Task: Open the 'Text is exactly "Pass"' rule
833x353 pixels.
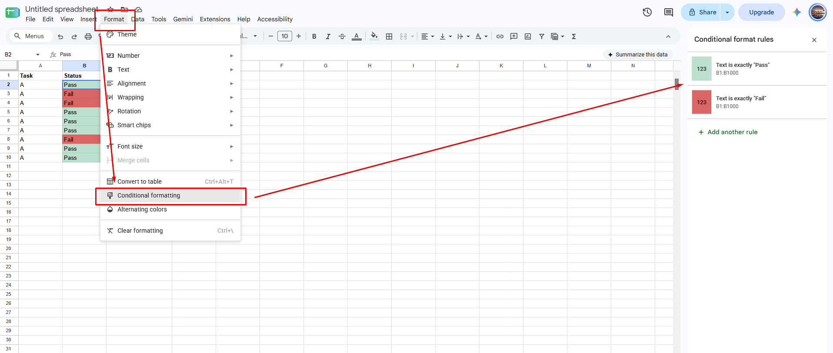Action: point(757,69)
